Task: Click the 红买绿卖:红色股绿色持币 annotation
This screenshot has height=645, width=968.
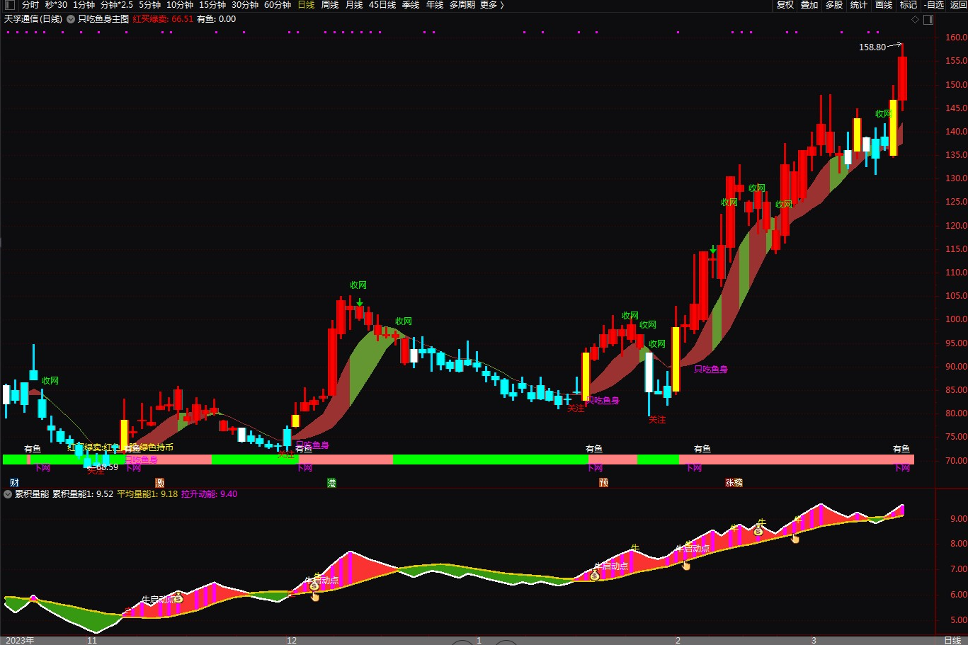Action: [x=120, y=447]
